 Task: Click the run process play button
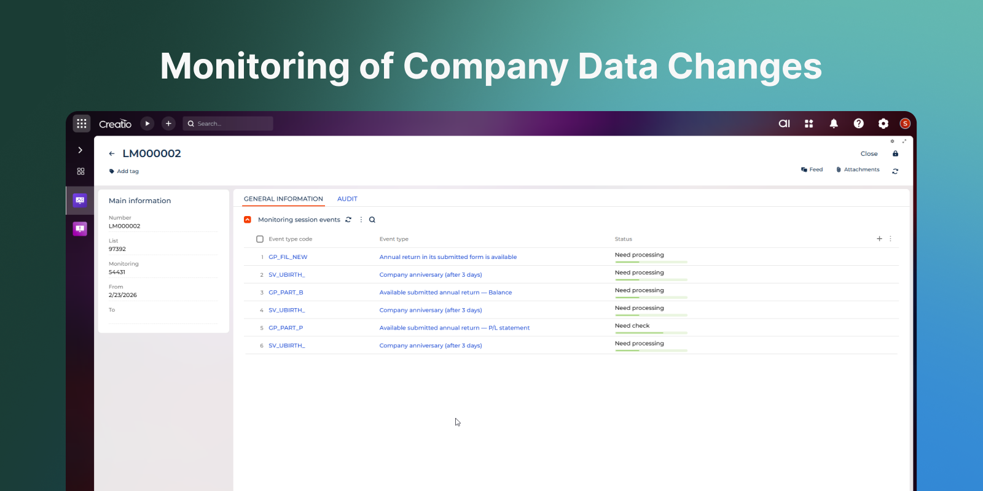(x=147, y=123)
